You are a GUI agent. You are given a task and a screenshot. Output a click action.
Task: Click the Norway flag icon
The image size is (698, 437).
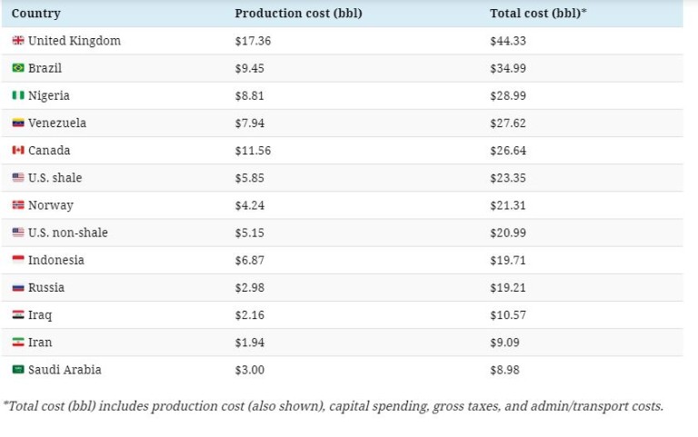coord(18,205)
